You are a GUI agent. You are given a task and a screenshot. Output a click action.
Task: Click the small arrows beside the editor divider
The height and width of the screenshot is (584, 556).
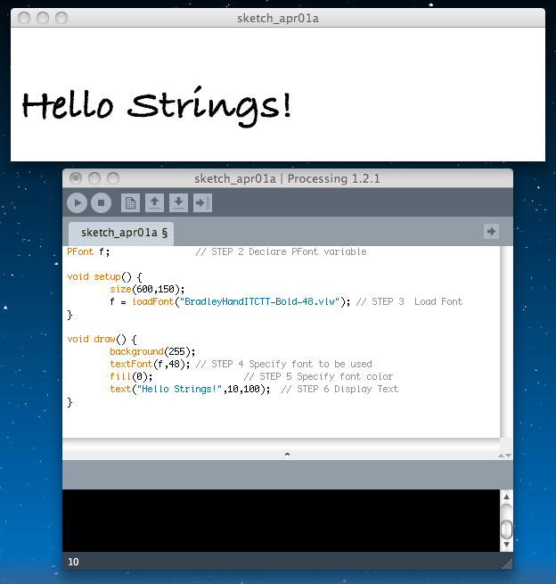tap(505, 455)
